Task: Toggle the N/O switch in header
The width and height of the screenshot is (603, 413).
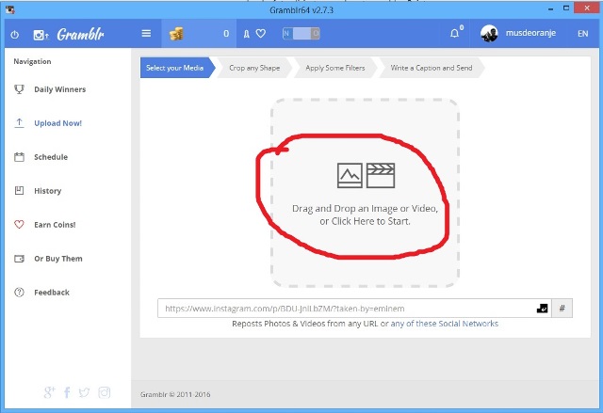Action: click(x=301, y=33)
